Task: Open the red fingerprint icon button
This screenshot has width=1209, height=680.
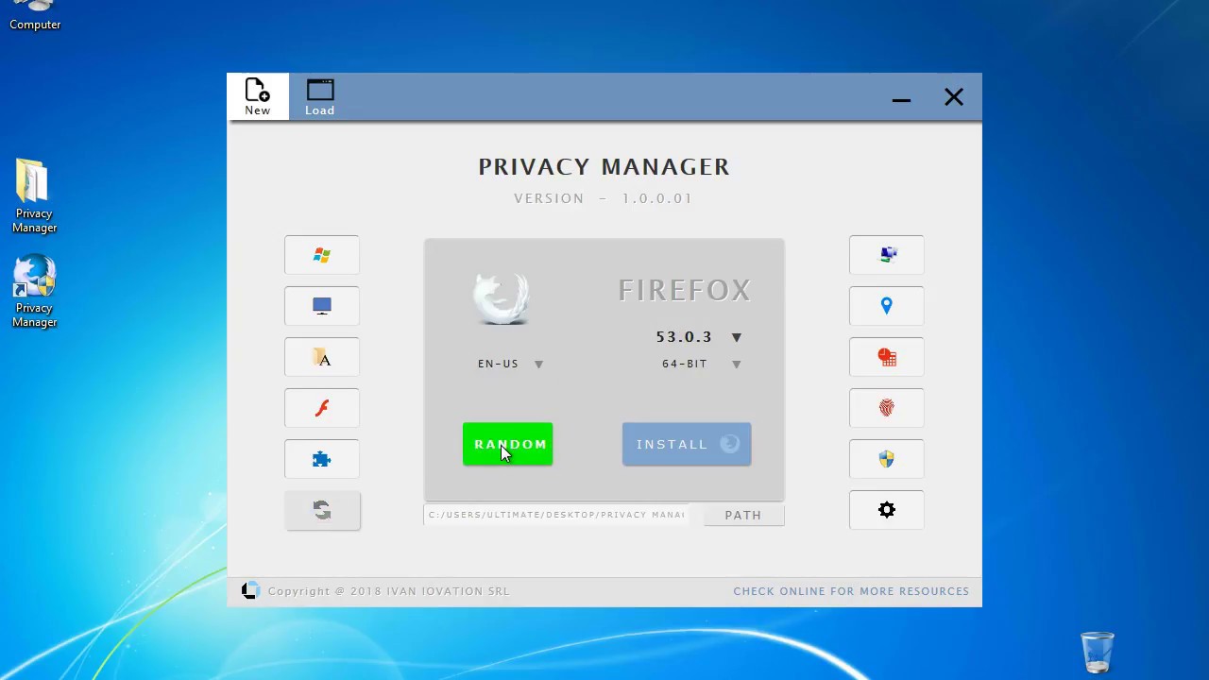Action: 887,408
